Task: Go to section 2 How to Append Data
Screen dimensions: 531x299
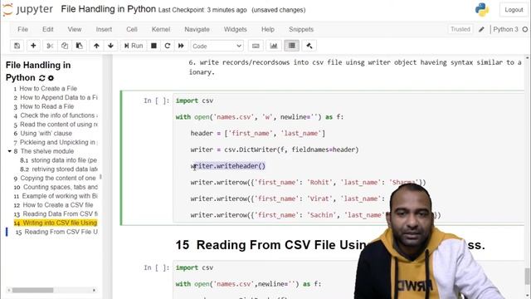Action: 56,98
